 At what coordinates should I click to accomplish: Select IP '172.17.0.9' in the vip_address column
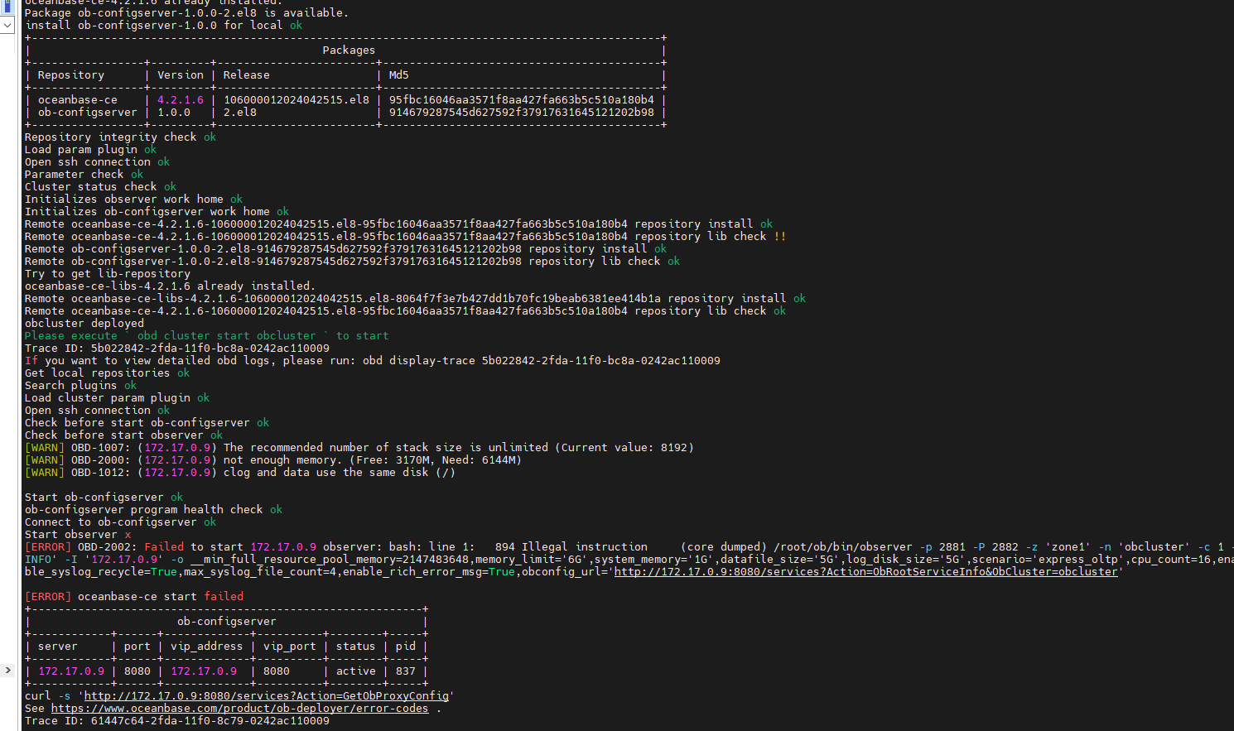[x=204, y=671]
